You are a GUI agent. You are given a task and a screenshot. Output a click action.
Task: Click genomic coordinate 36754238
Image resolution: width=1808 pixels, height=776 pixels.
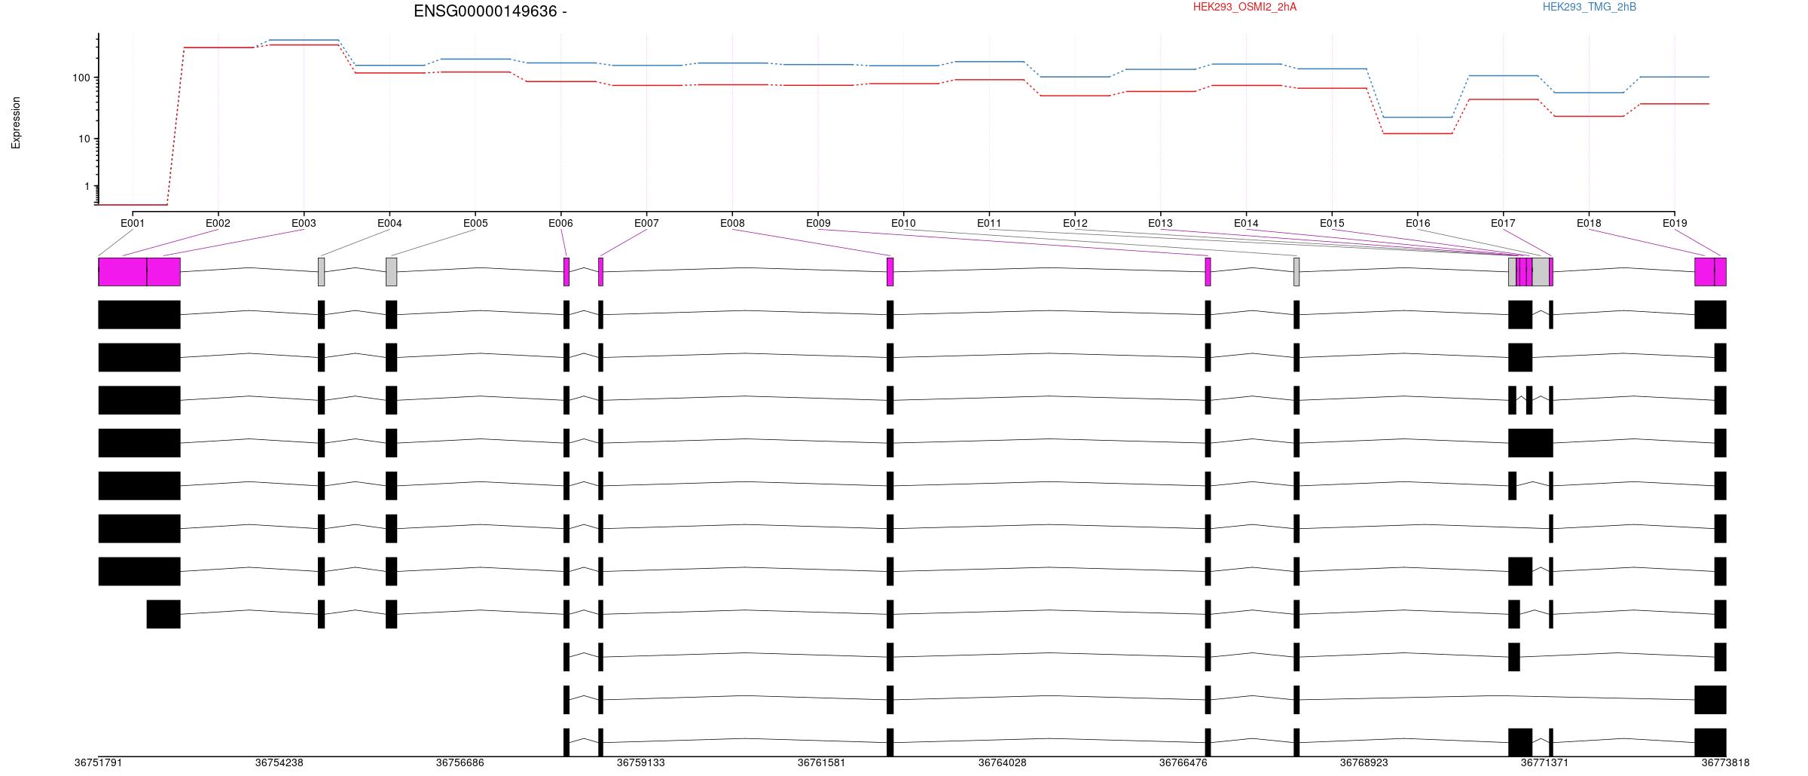click(279, 762)
